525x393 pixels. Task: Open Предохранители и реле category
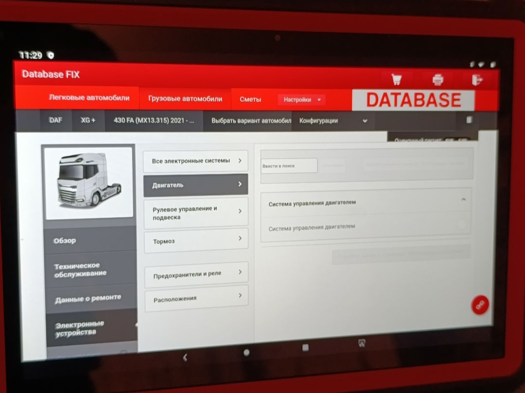click(x=196, y=274)
